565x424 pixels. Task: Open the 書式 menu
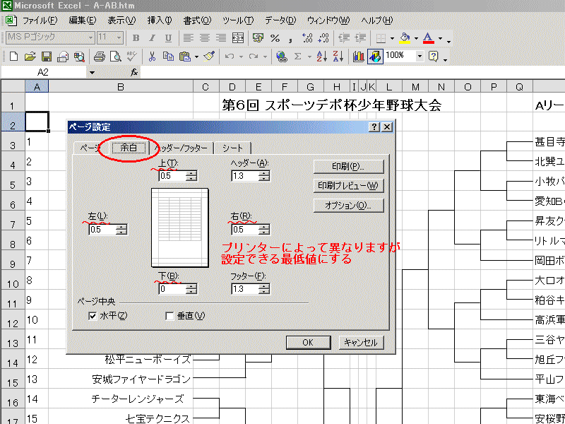(191, 20)
